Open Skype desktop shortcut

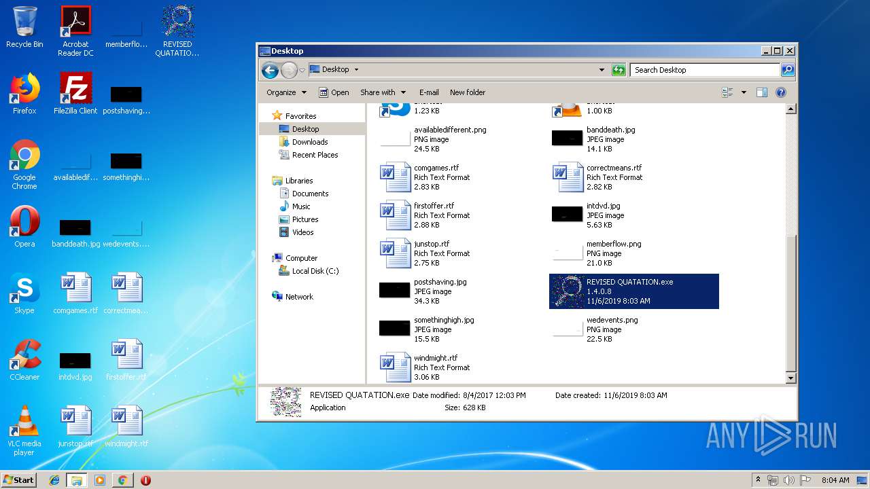click(24, 293)
